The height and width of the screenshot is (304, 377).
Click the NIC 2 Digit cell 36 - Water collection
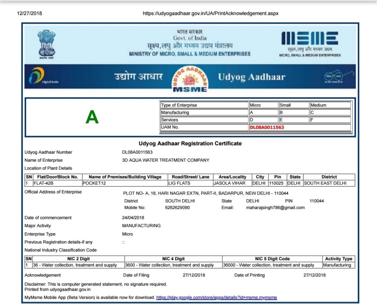click(x=78, y=265)
